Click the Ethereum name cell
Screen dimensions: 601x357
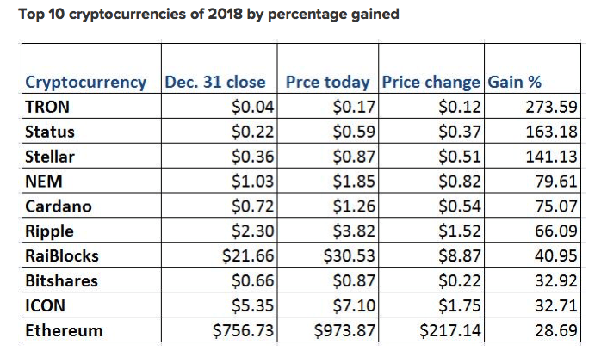click(x=65, y=330)
